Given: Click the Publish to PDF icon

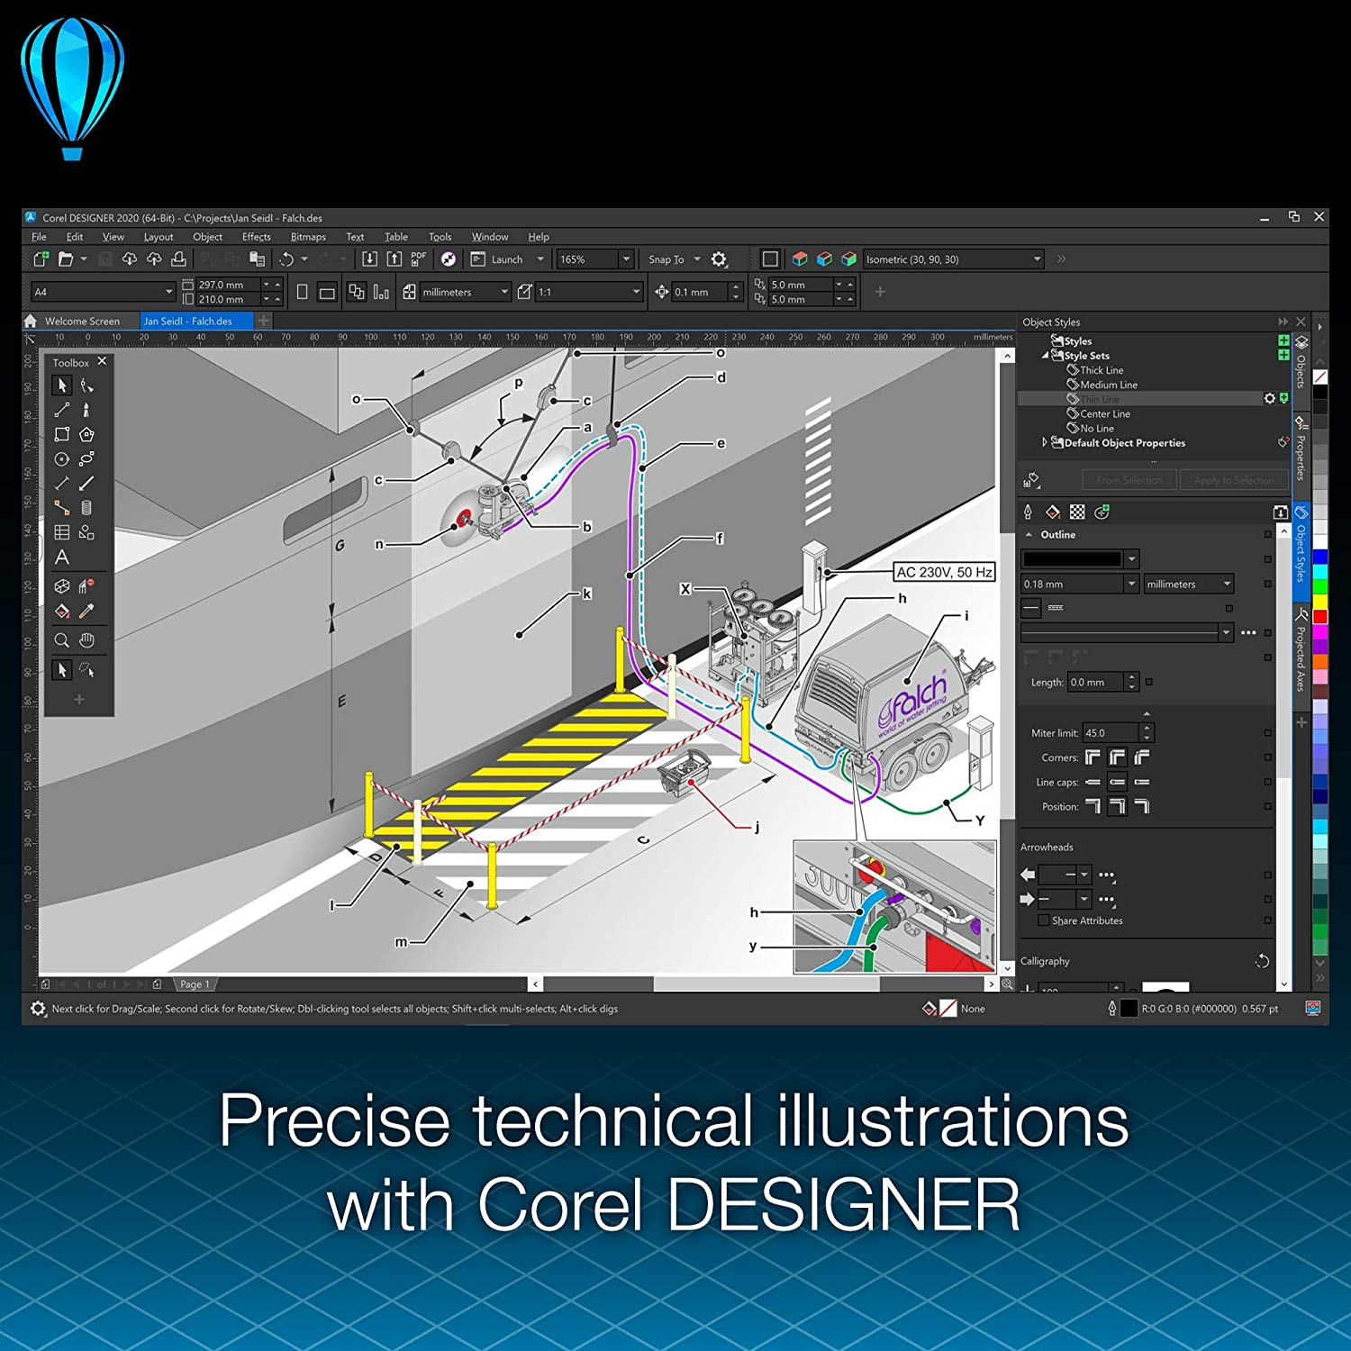Looking at the screenshot, I should tap(419, 259).
